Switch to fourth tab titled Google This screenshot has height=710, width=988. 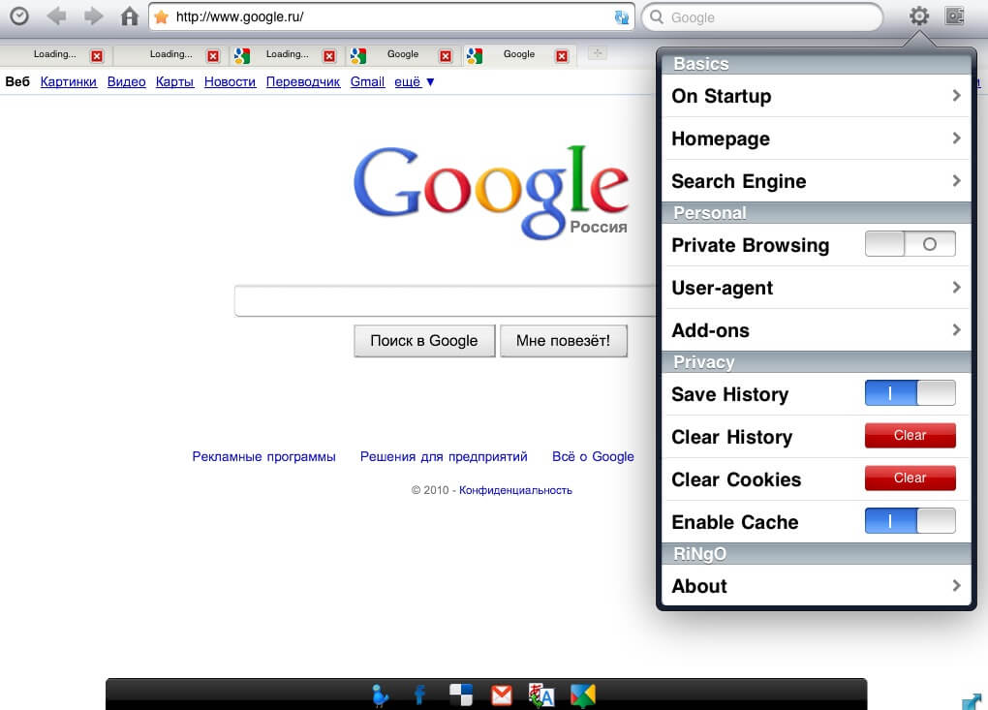pyautogui.click(x=403, y=54)
